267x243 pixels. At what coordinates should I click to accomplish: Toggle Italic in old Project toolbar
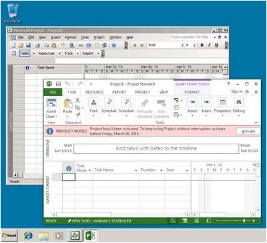coord(209,45)
